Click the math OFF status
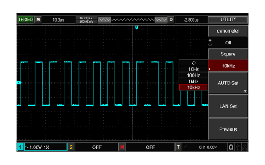 [150, 147]
